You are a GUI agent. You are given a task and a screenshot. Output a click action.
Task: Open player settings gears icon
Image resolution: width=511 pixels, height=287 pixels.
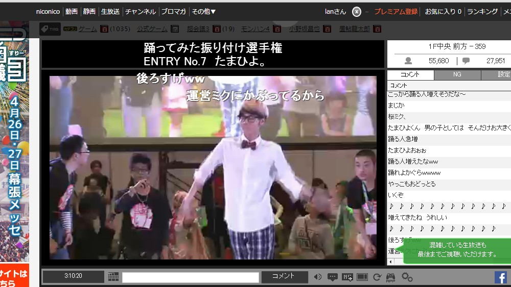tap(407, 277)
